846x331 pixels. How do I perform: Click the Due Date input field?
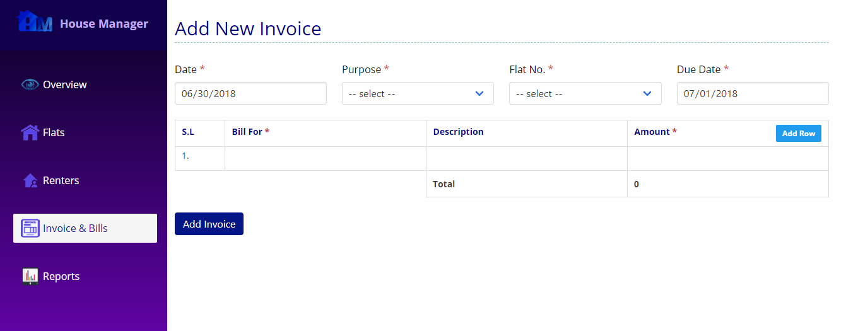pyautogui.click(x=753, y=93)
